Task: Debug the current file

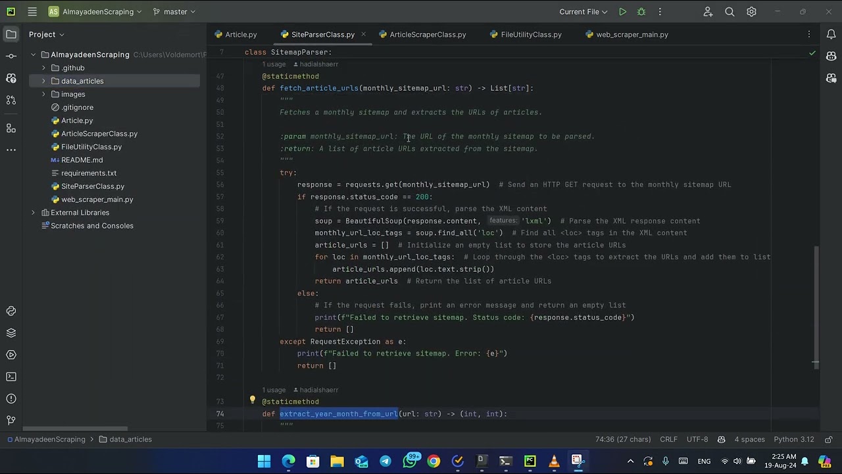Action: coord(641,11)
